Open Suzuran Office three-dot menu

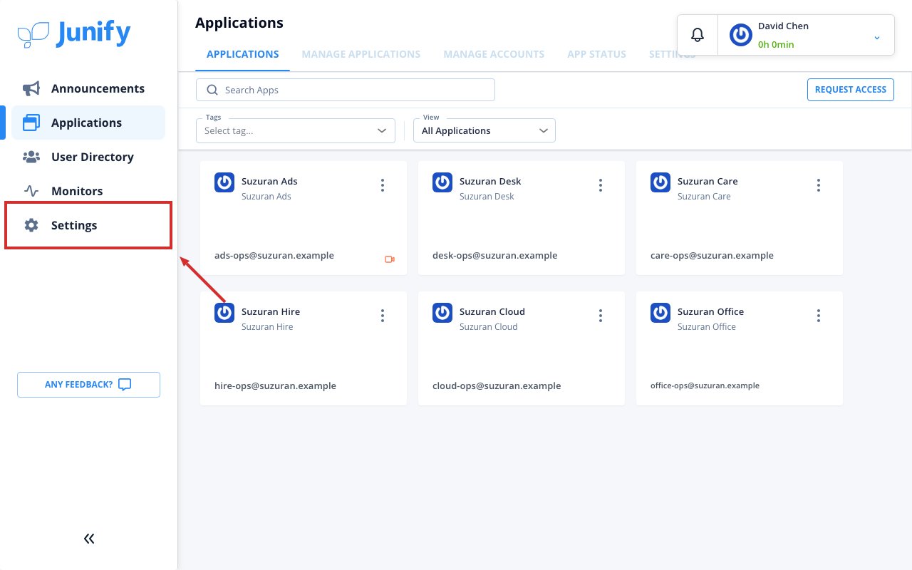(819, 316)
